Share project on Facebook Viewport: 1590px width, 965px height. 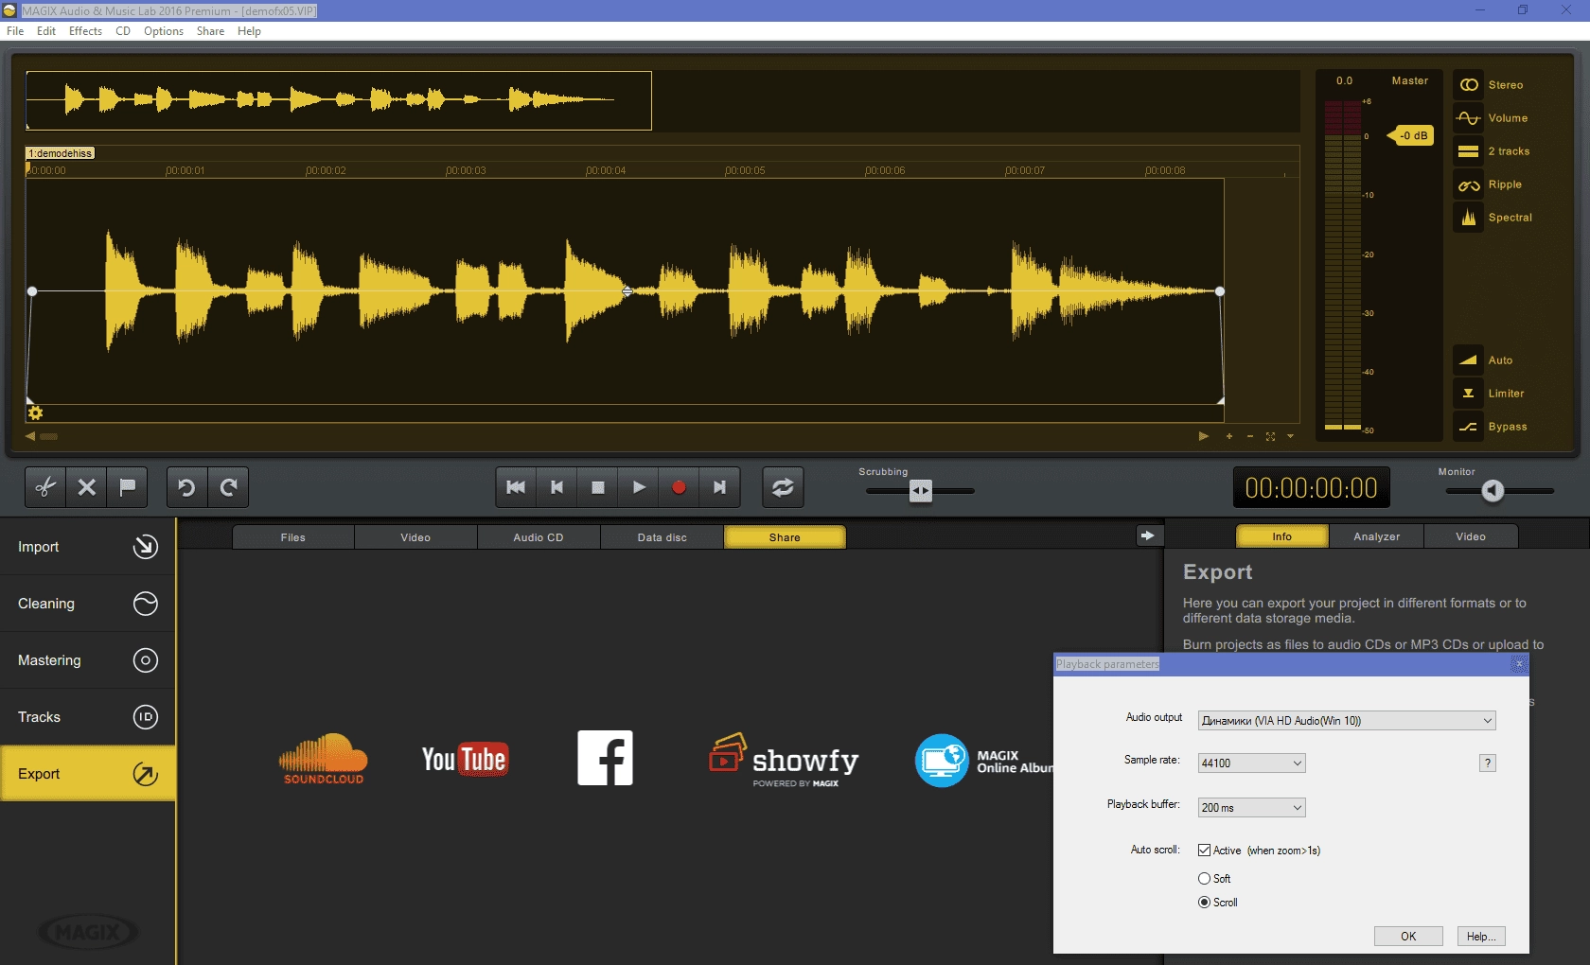[x=606, y=758]
